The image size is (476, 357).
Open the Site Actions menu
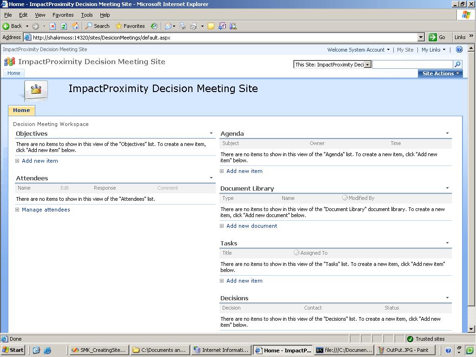[x=440, y=73]
